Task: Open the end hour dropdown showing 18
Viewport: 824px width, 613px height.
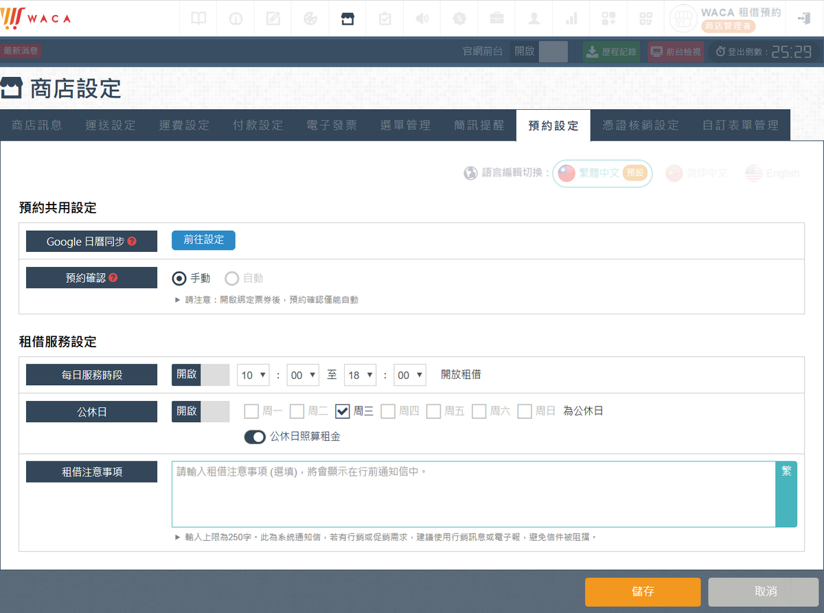Action: 360,375
